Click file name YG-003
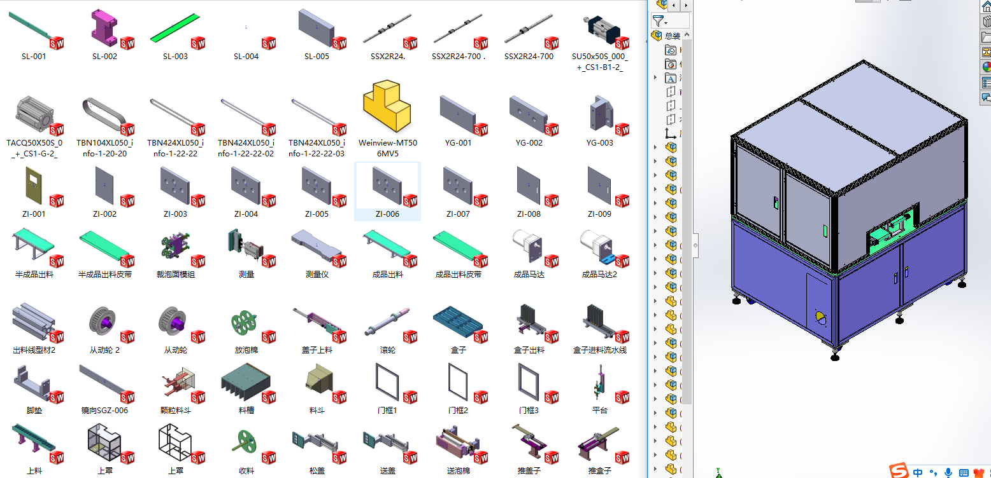The image size is (991, 478). click(x=600, y=142)
